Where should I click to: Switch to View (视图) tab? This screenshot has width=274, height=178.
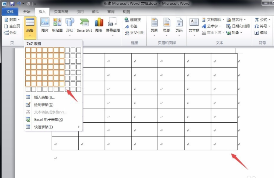click(126, 12)
